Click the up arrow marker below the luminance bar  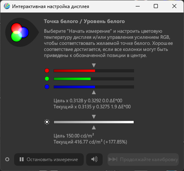(x=94, y=127)
